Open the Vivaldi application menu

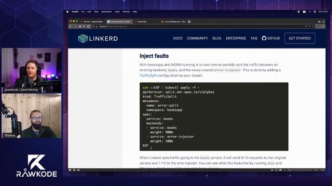pos(75,12)
